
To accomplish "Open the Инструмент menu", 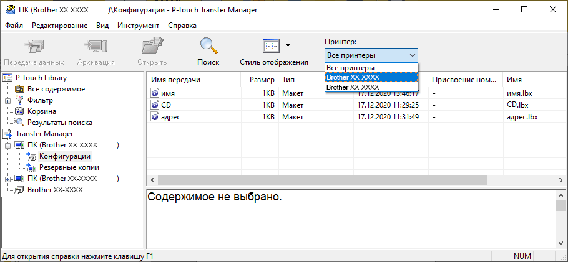I will [137, 26].
